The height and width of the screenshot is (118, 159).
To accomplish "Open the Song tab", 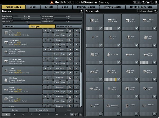I will [65, 7].
